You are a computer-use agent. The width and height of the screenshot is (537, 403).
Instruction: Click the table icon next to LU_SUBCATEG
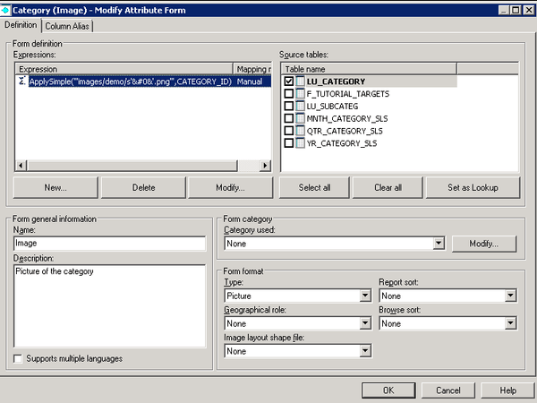301,106
